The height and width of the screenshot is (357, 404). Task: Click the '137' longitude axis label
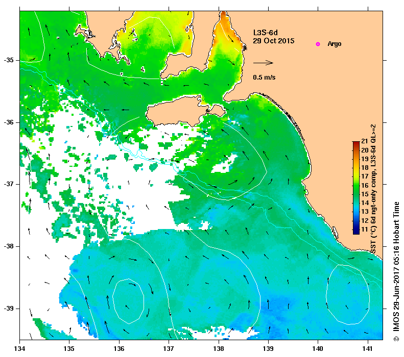[169, 349]
